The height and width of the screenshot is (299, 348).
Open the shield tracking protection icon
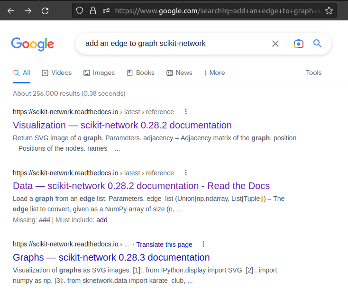click(x=80, y=10)
